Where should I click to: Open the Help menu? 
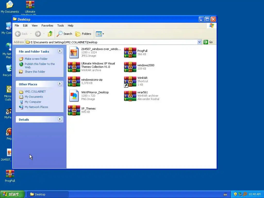point(71,26)
